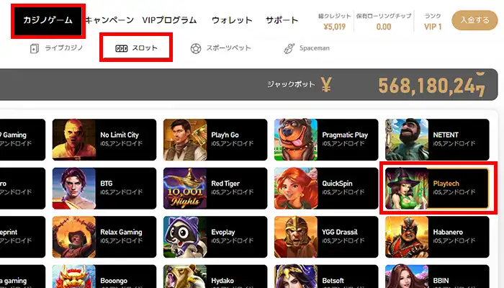Open Play'n Go provider card
Viewport: 504px width, 288px height.
click(215, 140)
